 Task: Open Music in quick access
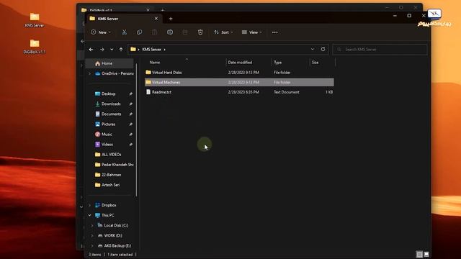tap(104, 135)
